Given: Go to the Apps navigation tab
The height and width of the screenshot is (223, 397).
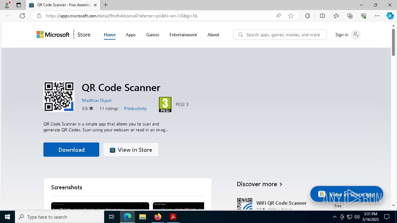Looking at the screenshot, I should coord(131,35).
